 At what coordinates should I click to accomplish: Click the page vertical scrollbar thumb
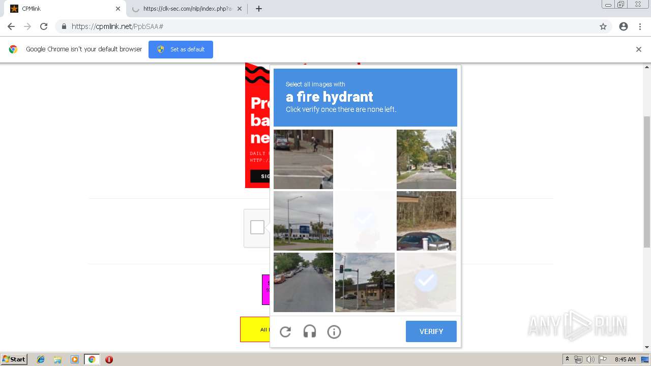(x=647, y=181)
